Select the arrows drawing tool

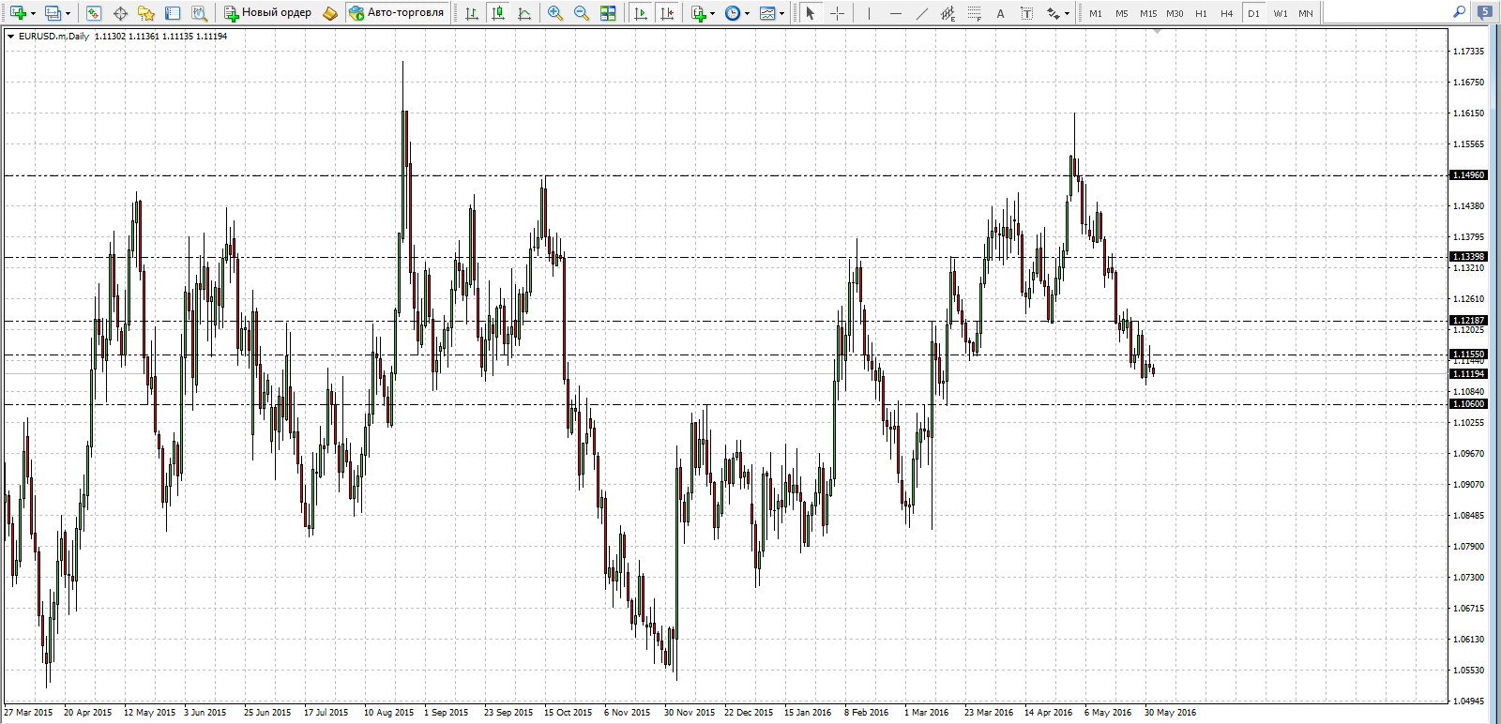coord(1053,13)
